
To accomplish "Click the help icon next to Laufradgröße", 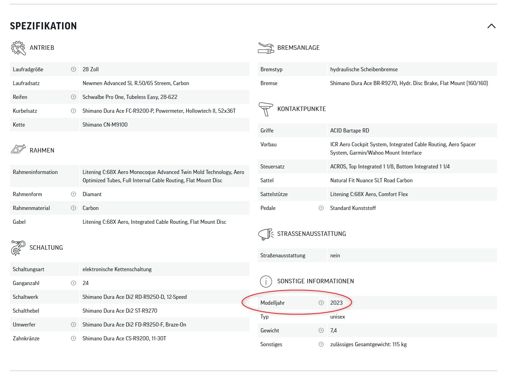I will [73, 69].
